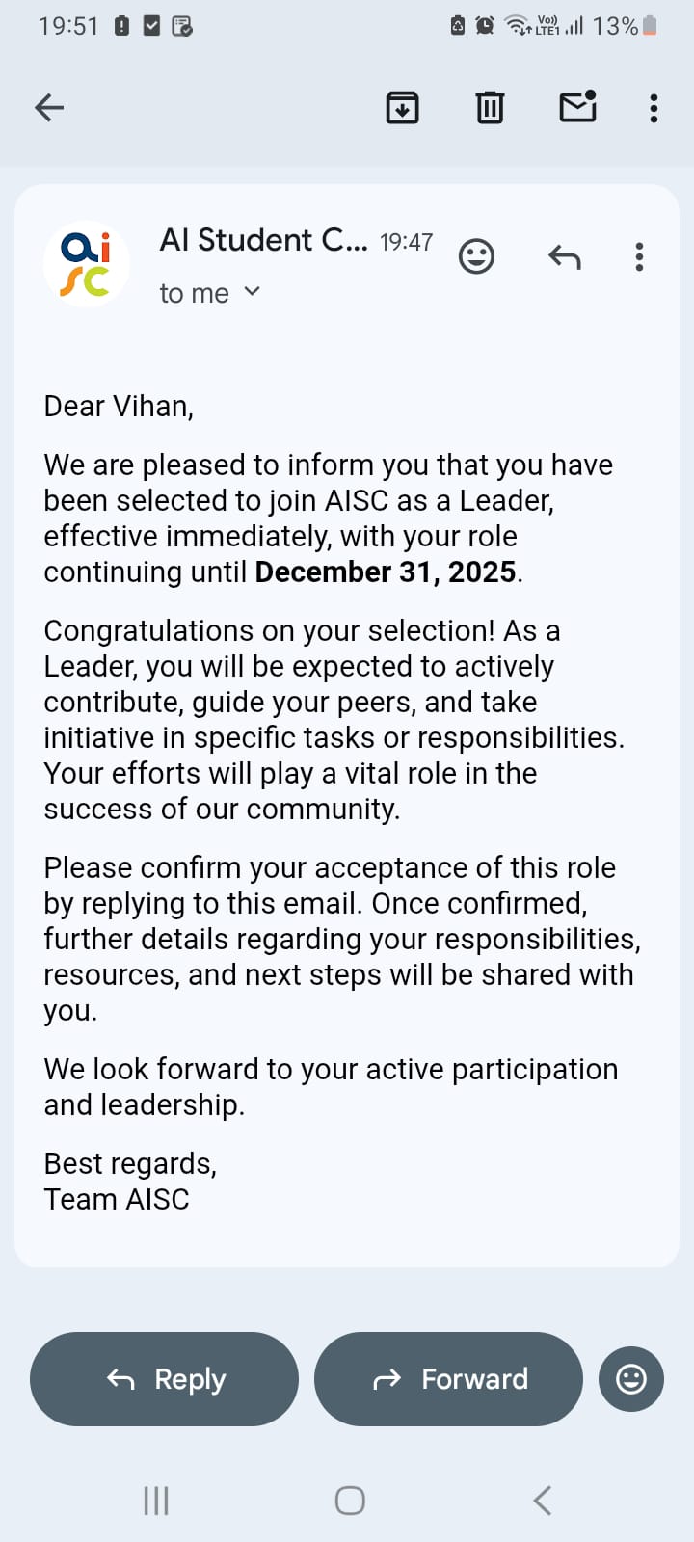
Task: Tap the system back chevron
Action: pos(543,1500)
